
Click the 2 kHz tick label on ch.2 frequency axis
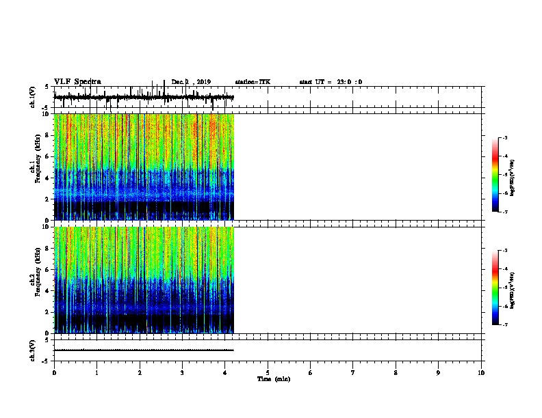click(48, 312)
